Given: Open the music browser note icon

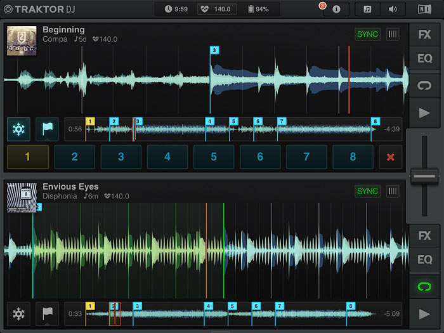Looking at the screenshot, I should [367, 10].
